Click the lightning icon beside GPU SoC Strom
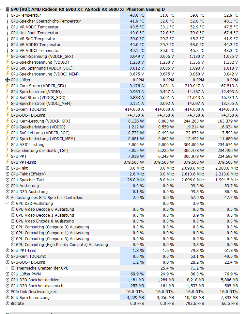The width and height of the screenshot is (247, 314). tap(8, 97)
